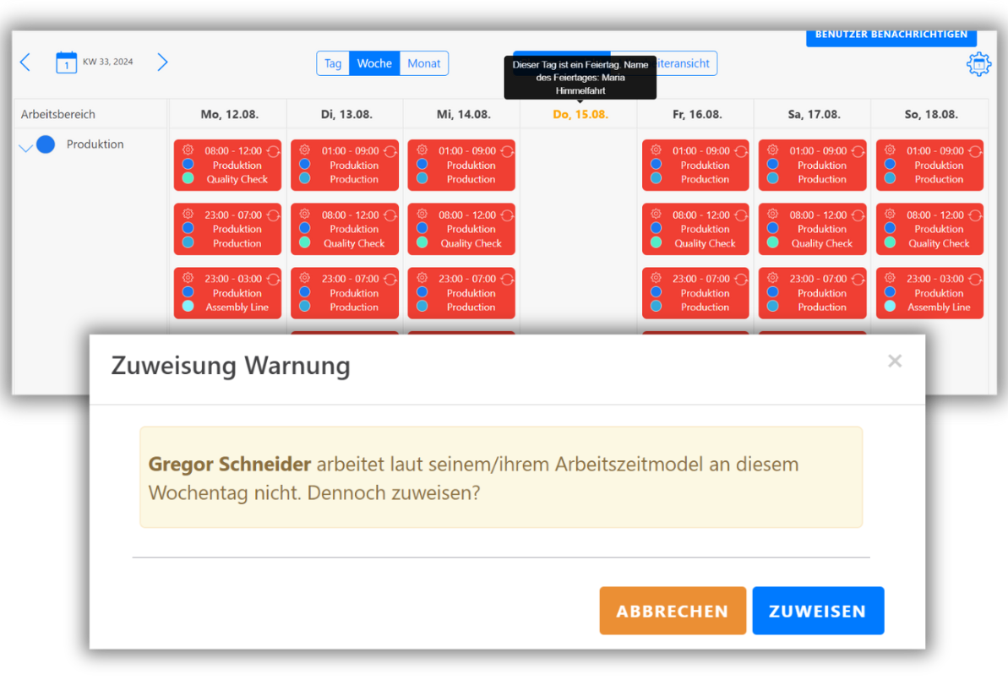The height and width of the screenshot is (680, 1008).
Task: Open the blue settings gear at top right
Action: [978, 63]
